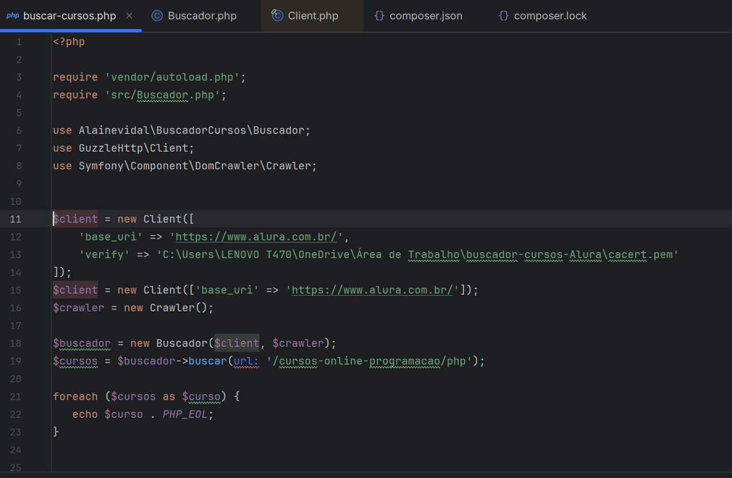Click line number 11 in the gutter
Screen dimensions: 732x478
(16, 219)
